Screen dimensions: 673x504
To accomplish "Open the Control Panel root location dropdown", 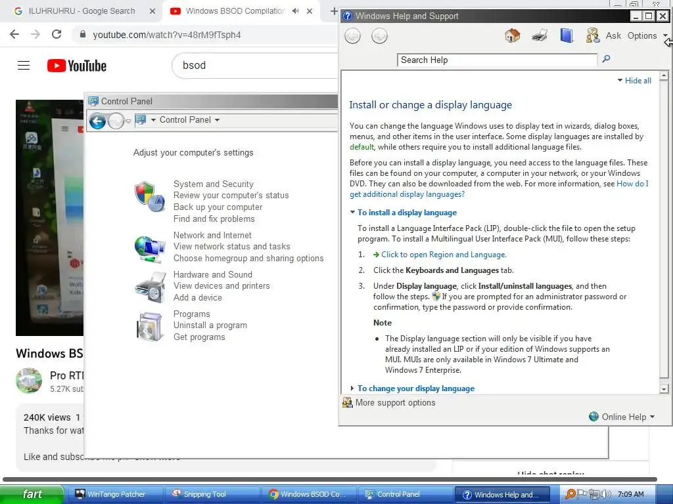I will coord(153,120).
